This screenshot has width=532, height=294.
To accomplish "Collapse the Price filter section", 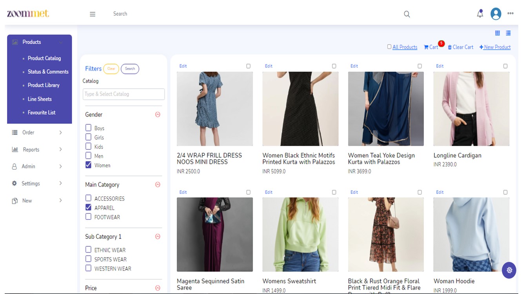I will point(158,288).
